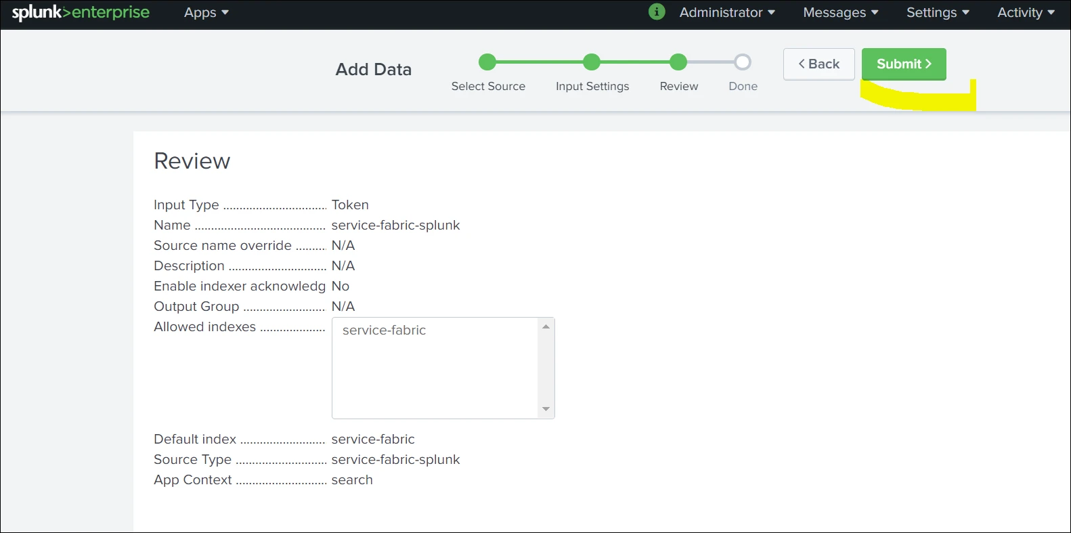Click the Input Settings step label
1071x533 pixels.
tap(592, 86)
